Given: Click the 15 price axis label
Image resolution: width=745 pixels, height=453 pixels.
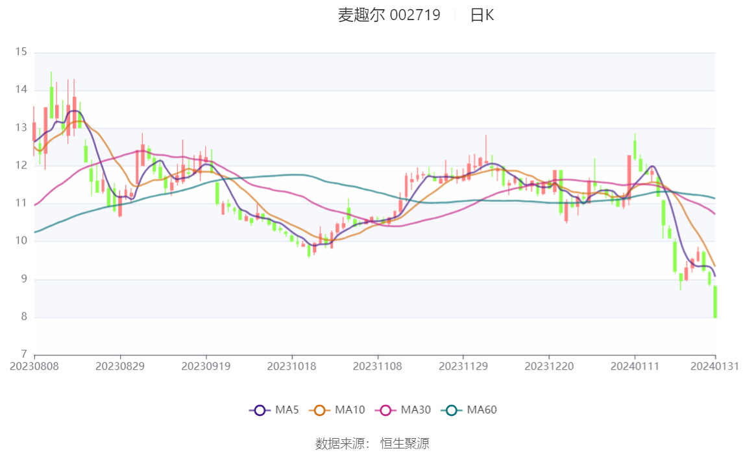Looking at the screenshot, I should 21,52.
